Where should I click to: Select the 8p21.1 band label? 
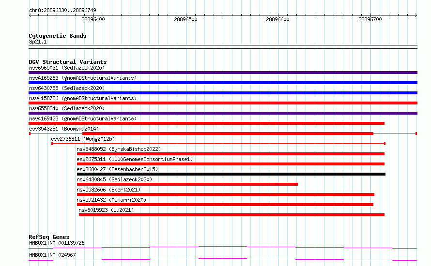[x=38, y=42]
